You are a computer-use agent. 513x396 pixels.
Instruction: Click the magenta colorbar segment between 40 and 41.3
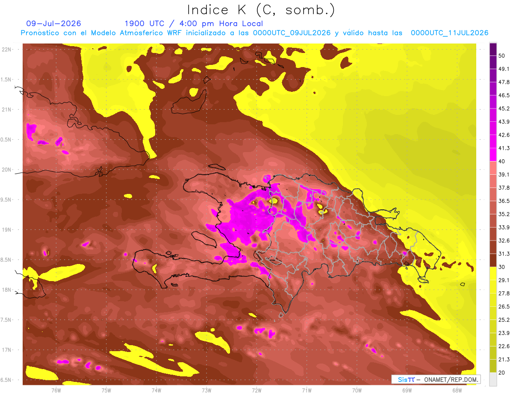pos(493,155)
